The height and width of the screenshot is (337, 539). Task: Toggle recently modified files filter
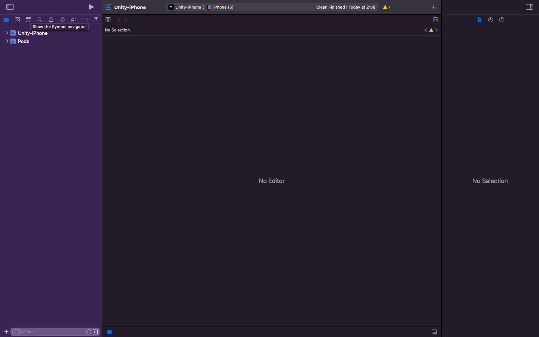[89, 332]
